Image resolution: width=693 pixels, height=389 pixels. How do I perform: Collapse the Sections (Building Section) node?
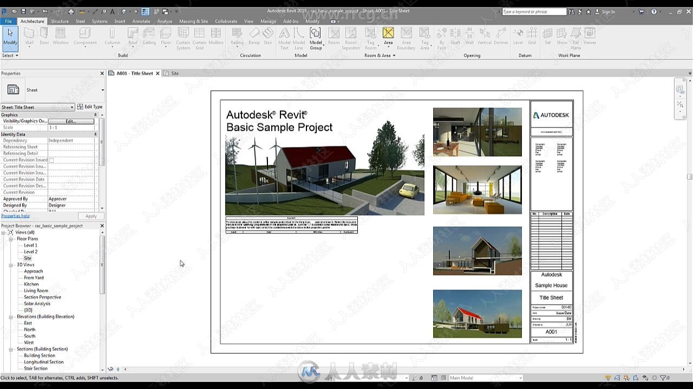pos(11,349)
